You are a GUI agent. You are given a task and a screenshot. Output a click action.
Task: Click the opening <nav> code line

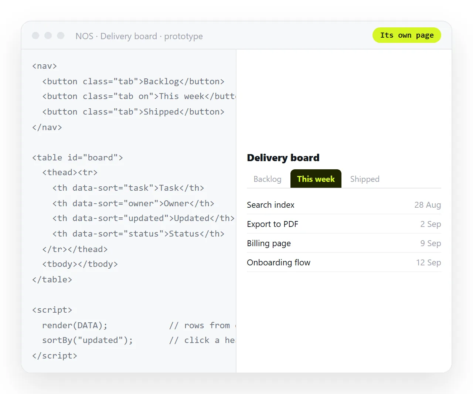pos(44,66)
